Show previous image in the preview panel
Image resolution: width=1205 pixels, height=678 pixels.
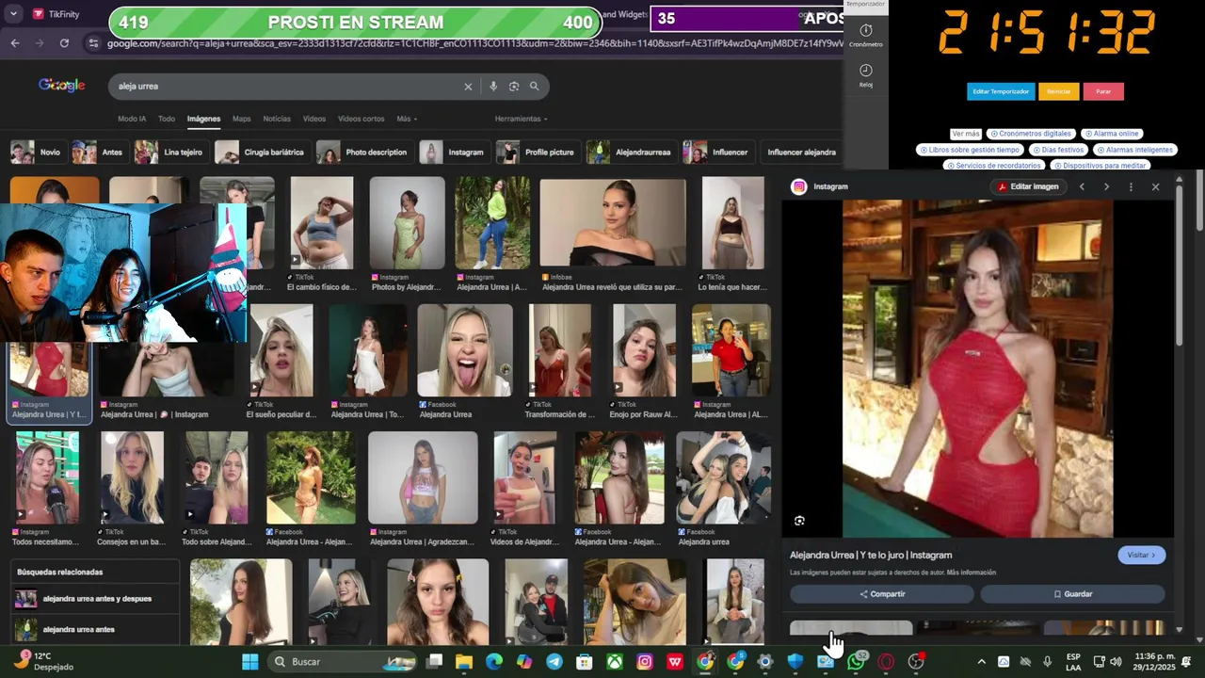point(1082,186)
